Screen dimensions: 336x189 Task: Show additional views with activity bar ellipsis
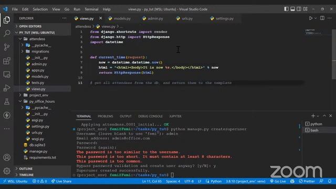(7, 129)
